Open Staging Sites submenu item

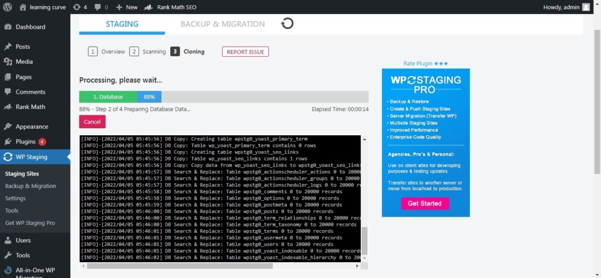click(22, 174)
